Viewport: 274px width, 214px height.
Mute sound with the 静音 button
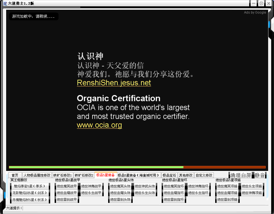click(260, 175)
